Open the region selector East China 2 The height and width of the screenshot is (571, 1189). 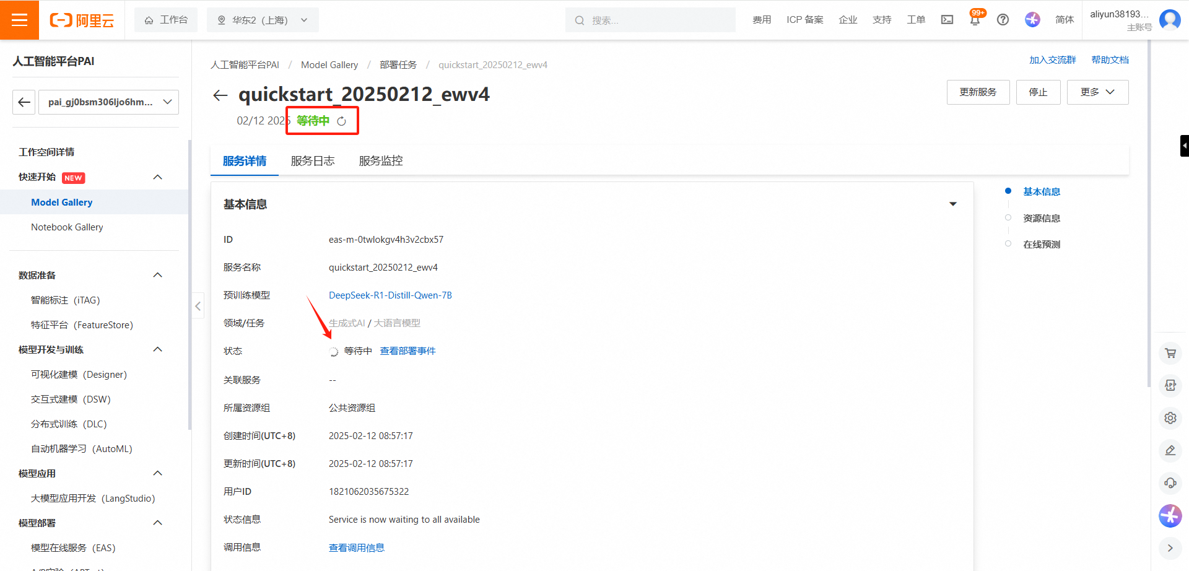[263, 20]
